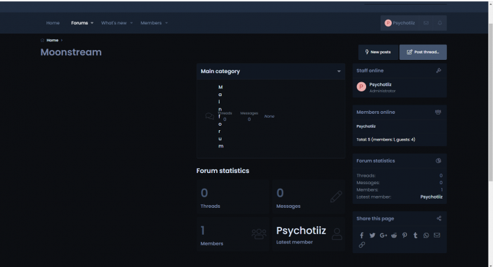Open latest member Psychotiiz in sidebar

point(431,197)
